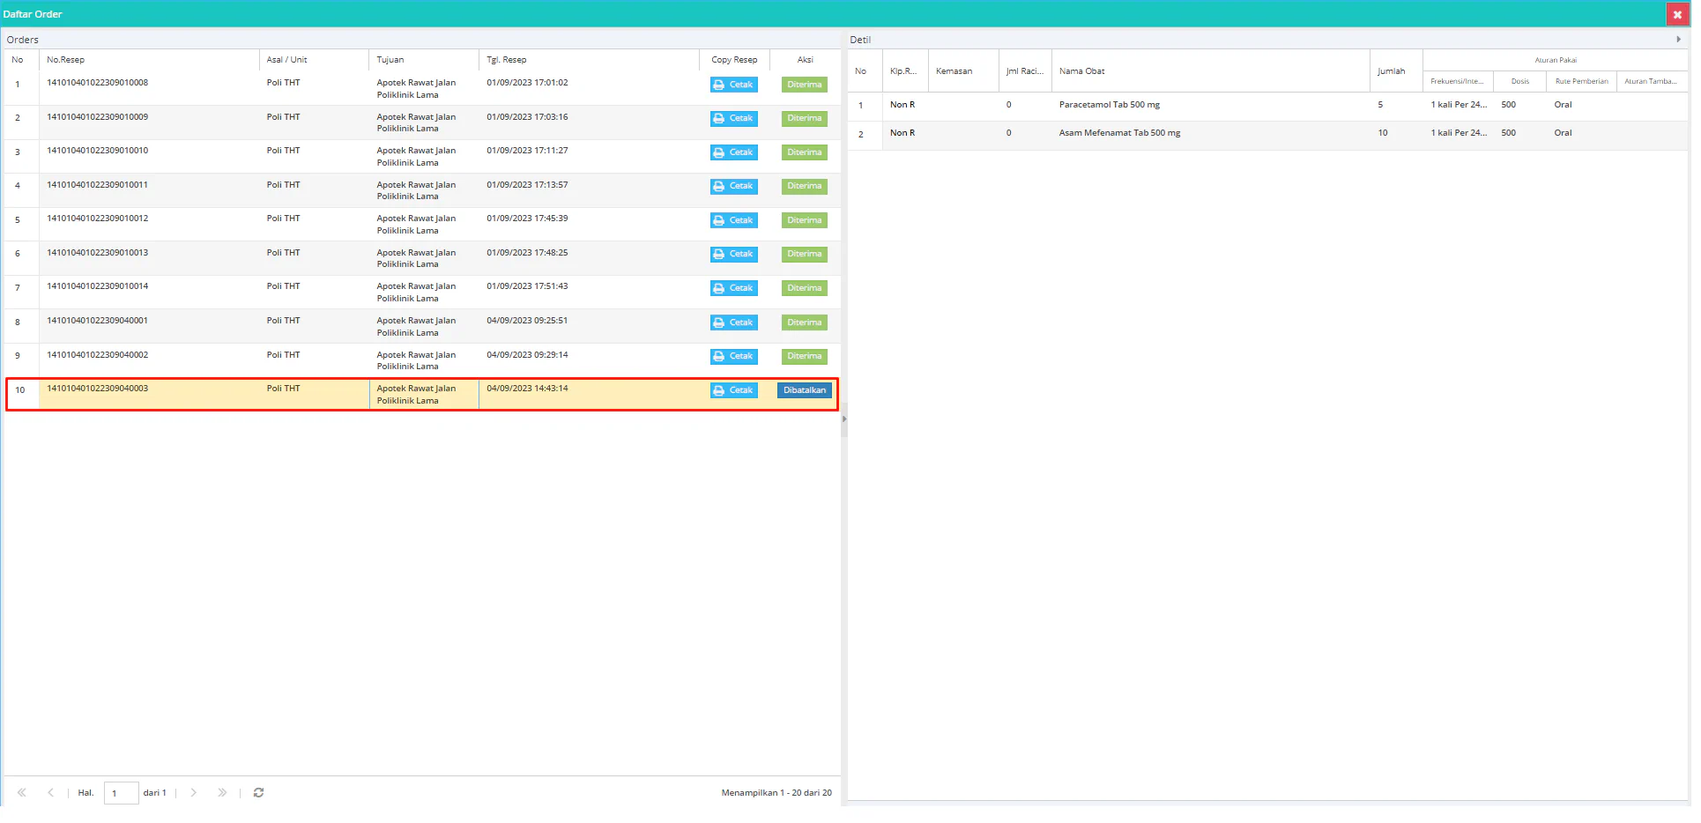Sort by Tgl. Resep column header
The height and width of the screenshot is (823, 1701).
(x=589, y=60)
